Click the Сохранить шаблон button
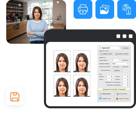The width and height of the screenshot is (136, 113). pyautogui.click(x=121, y=54)
